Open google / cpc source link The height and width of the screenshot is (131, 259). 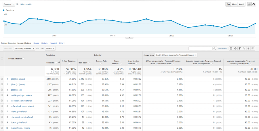coord(16,90)
